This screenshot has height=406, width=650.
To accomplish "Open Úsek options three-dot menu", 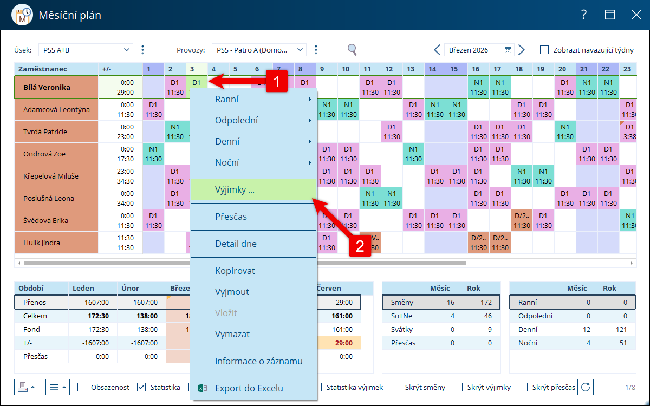I will tap(142, 50).
